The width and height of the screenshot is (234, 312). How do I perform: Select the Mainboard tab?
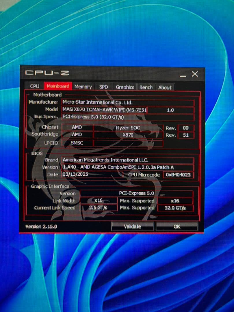click(x=58, y=86)
